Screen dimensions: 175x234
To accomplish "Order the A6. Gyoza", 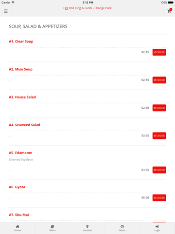I will point(159,198).
